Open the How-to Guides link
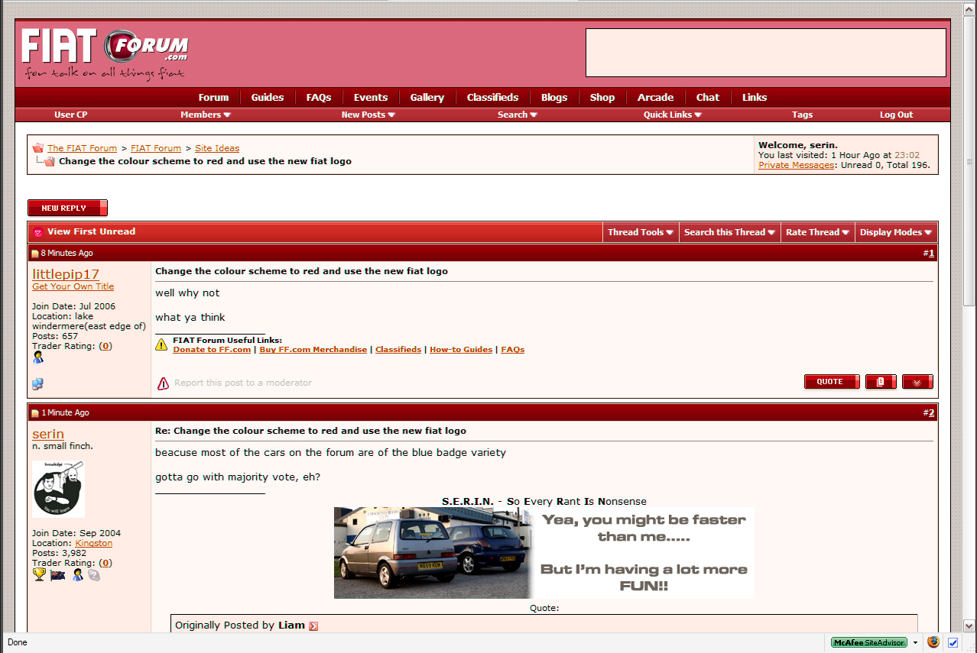Screen dimensions: 977x653 (x=461, y=349)
